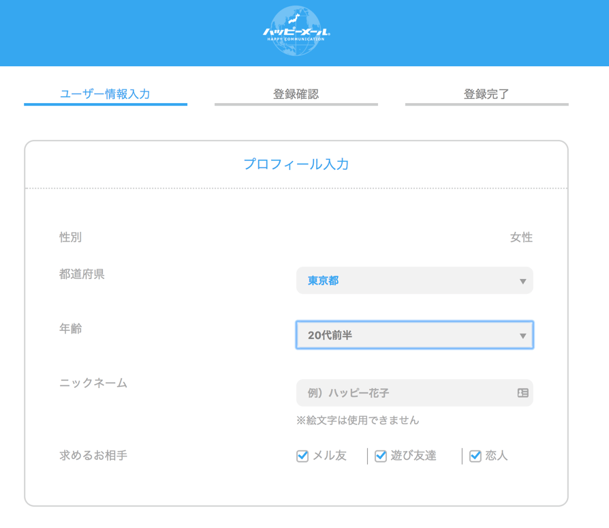This screenshot has width=609, height=528.
Task: Uncheck the メル友 checkbox
Action: pyautogui.click(x=303, y=456)
